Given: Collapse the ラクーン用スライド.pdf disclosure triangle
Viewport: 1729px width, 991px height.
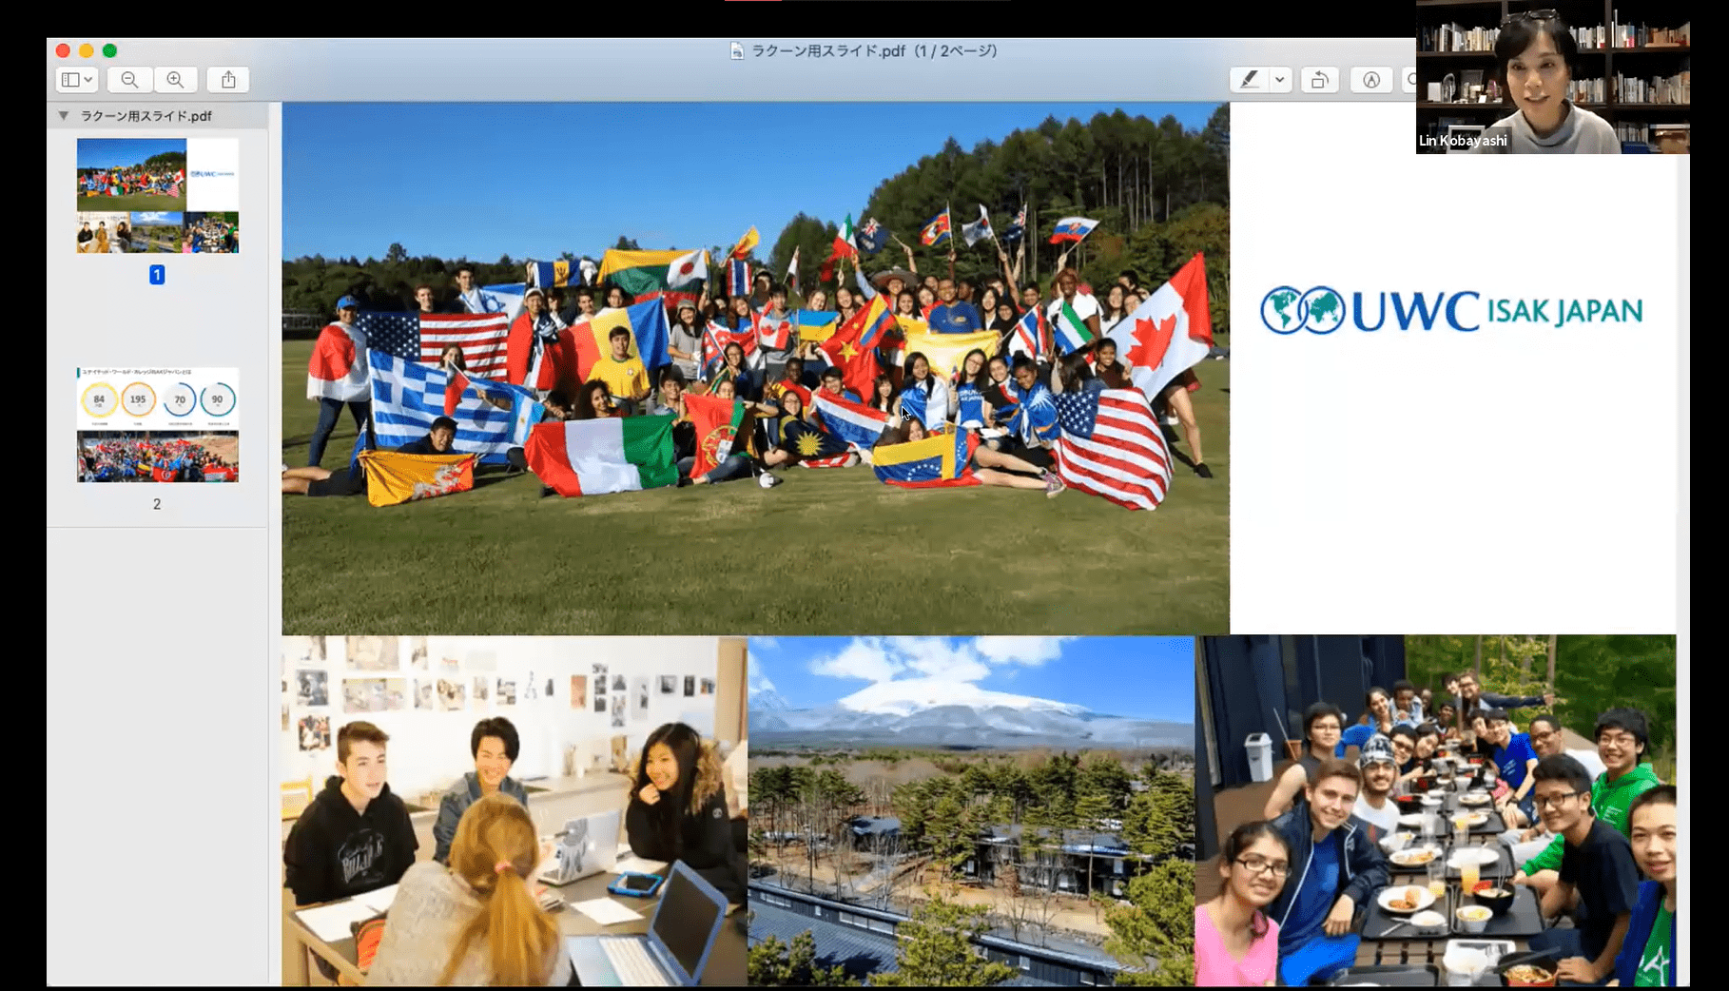Looking at the screenshot, I should [x=64, y=116].
